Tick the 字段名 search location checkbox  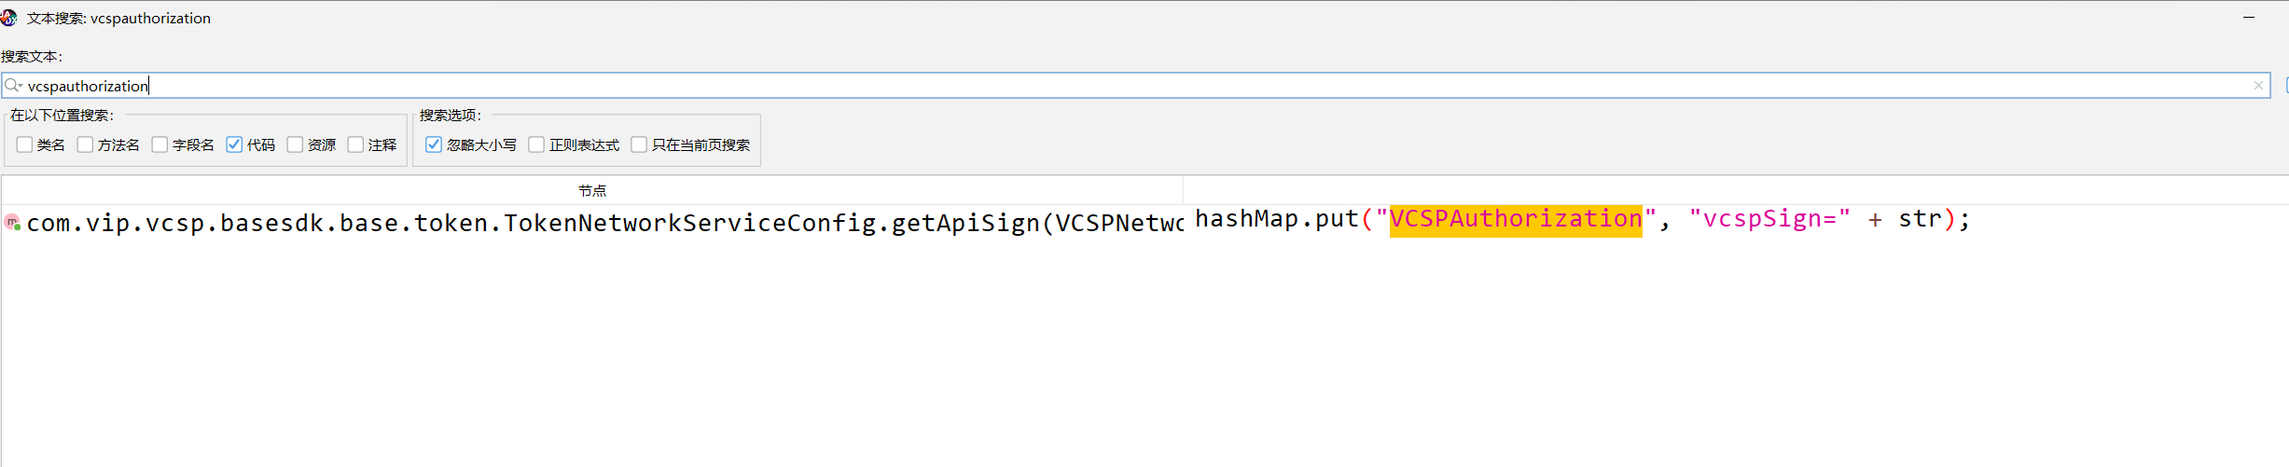click(160, 144)
